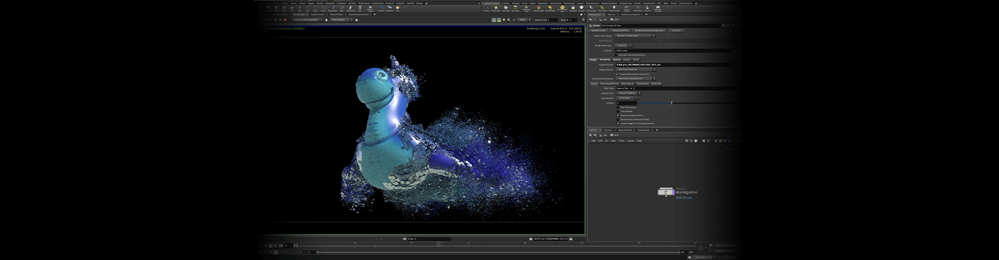
Task: Open the render node path dropdown in Render View
Action: pos(307,20)
